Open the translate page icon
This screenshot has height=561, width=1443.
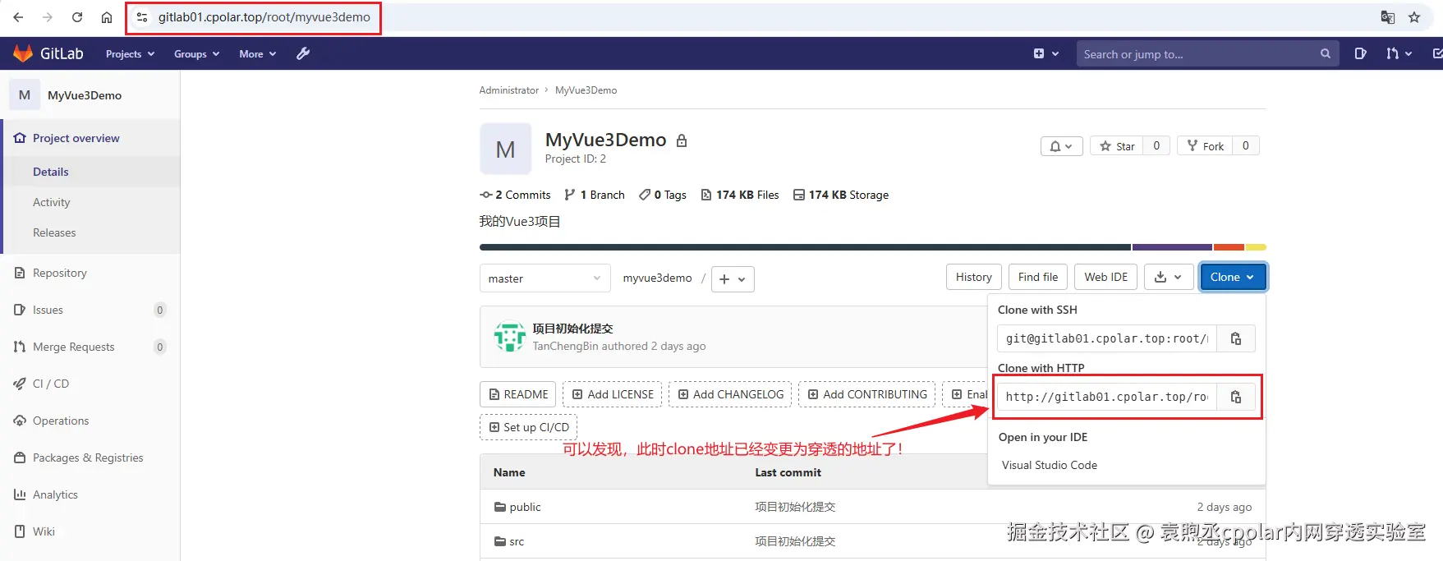point(1388,17)
